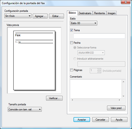Viewport: 132px width, 129px height.
Task: Open the AAAA-MM-DD date format dropdown
Action: (91, 53)
